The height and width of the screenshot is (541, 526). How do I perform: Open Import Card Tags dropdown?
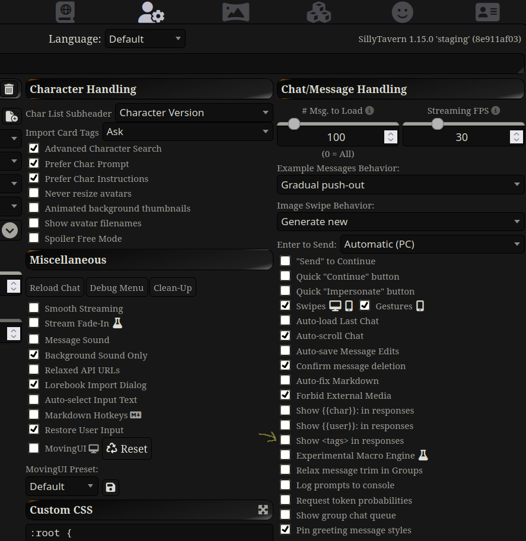[188, 132]
